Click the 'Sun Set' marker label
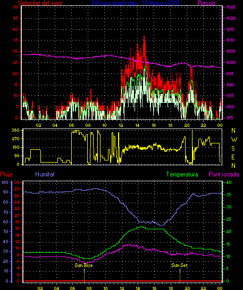 tap(179, 265)
